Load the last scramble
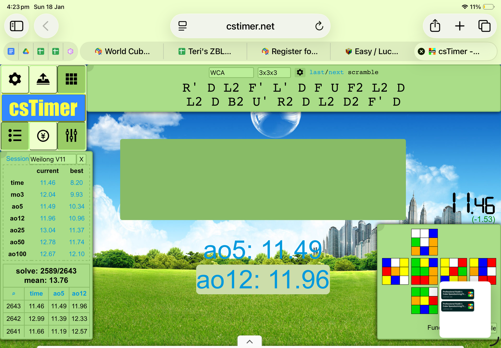The image size is (501, 348). (317, 72)
